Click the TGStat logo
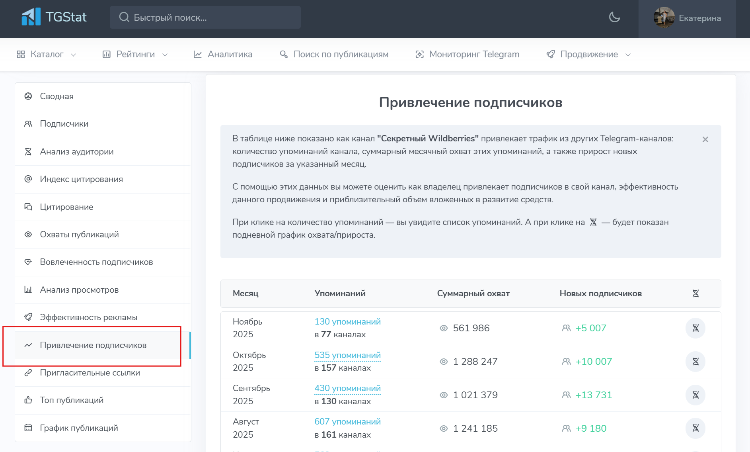Viewport: 750px width, 452px height. (x=54, y=17)
